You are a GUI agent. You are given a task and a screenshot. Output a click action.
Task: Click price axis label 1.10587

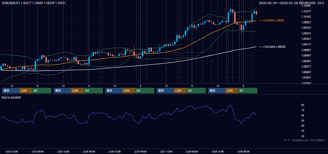(306, 6)
